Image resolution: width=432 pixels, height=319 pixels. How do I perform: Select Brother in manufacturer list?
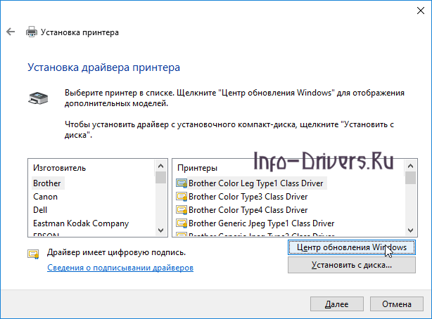point(47,183)
